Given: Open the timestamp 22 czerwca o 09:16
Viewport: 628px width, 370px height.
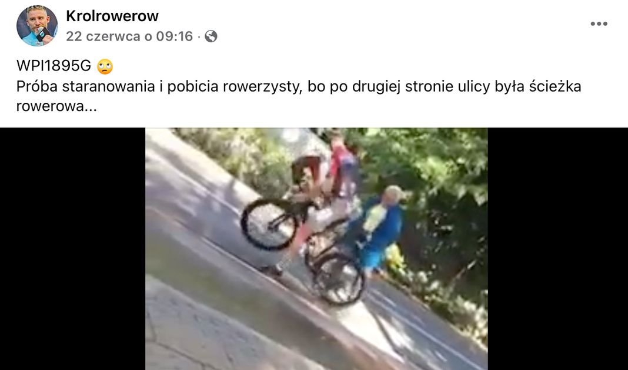Looking at the screenshot, I should click(x=129, y=36).
